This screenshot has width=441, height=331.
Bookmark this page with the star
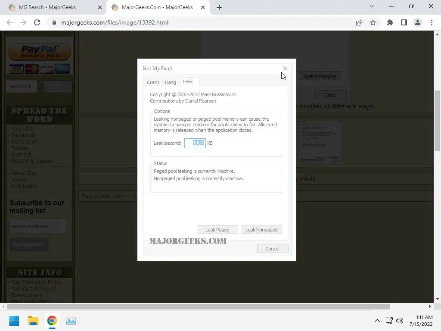pos(373,22)
